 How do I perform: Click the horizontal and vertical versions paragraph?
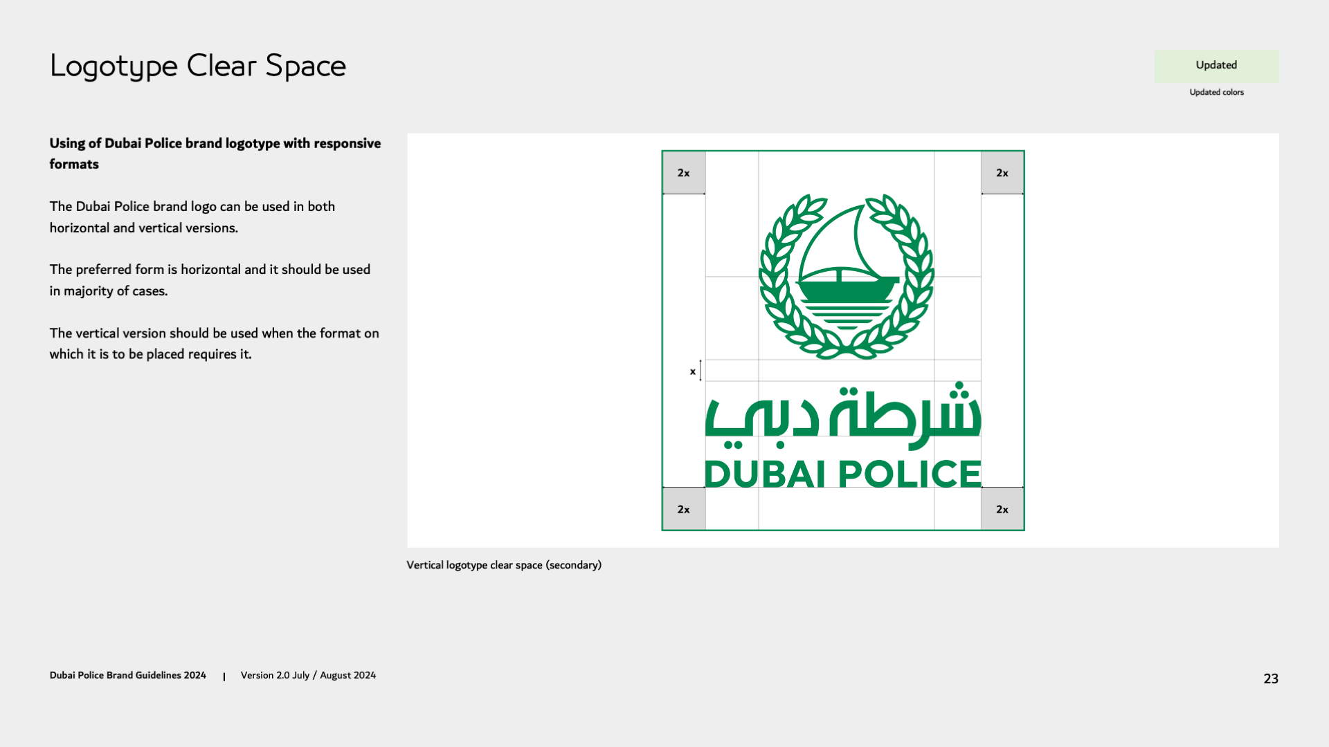pyautogui.click(x=192, y=217)
